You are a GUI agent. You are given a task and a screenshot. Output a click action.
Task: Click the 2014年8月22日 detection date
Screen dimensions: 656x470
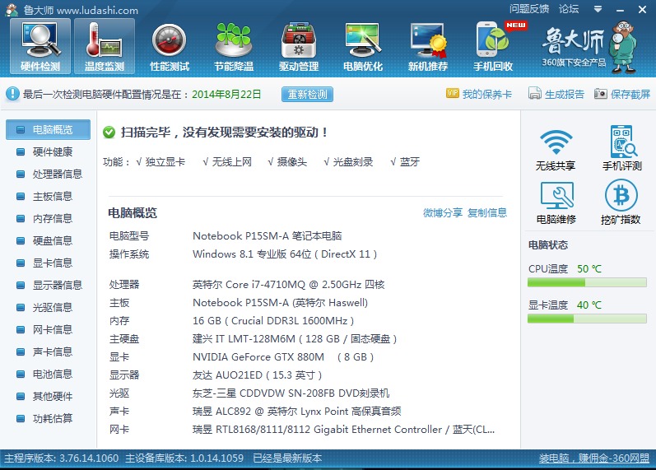tap(226, 94)
